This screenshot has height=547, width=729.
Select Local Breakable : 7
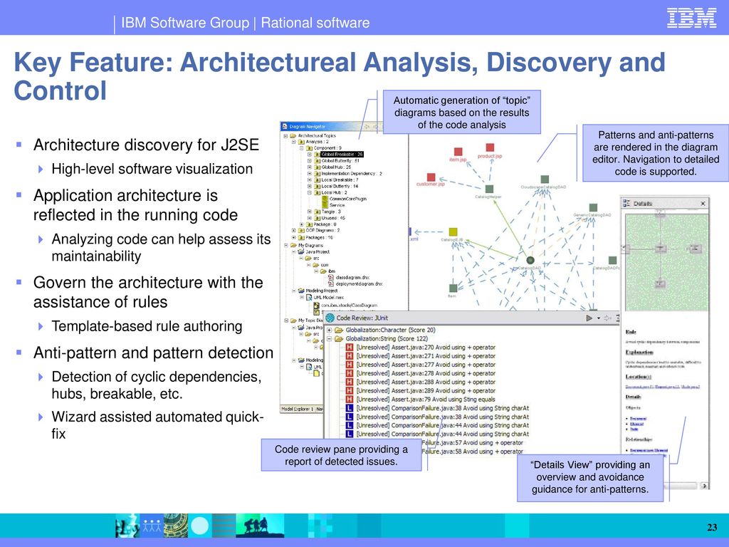(340, 179)
